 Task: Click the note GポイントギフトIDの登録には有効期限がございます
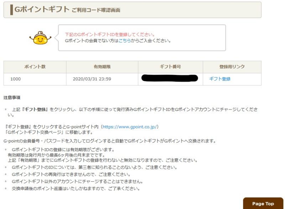[x=63, y=150]
